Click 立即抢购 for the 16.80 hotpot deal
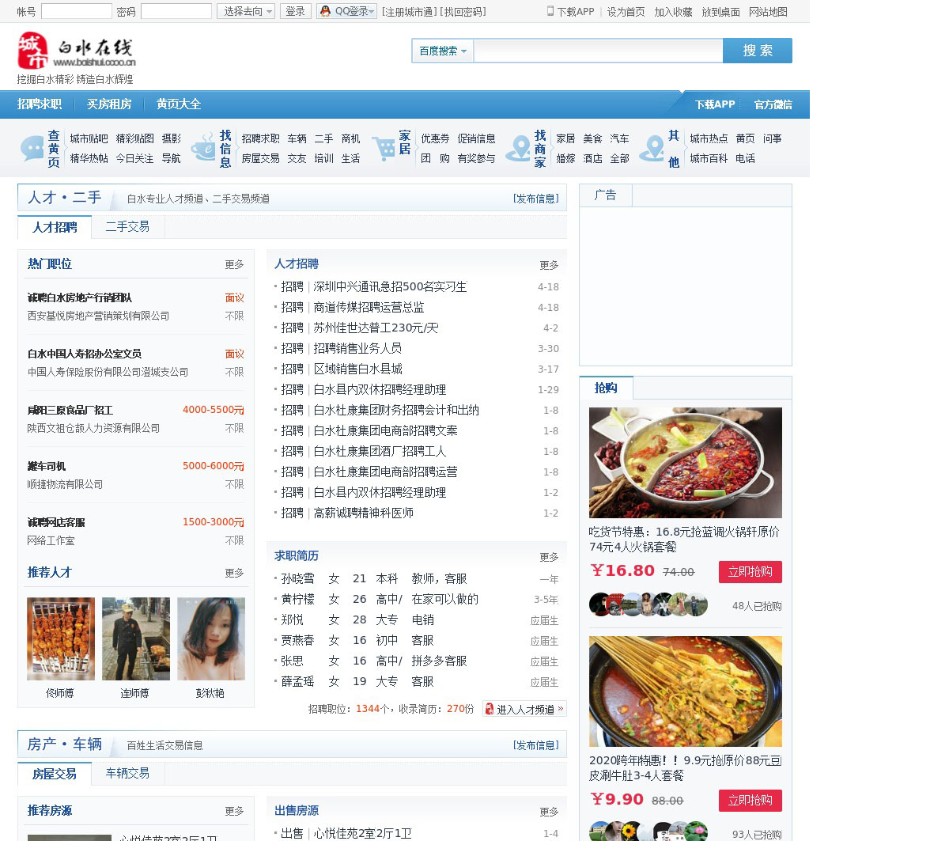This screenshot has width=949, height=841. click(x=751, y=571)
